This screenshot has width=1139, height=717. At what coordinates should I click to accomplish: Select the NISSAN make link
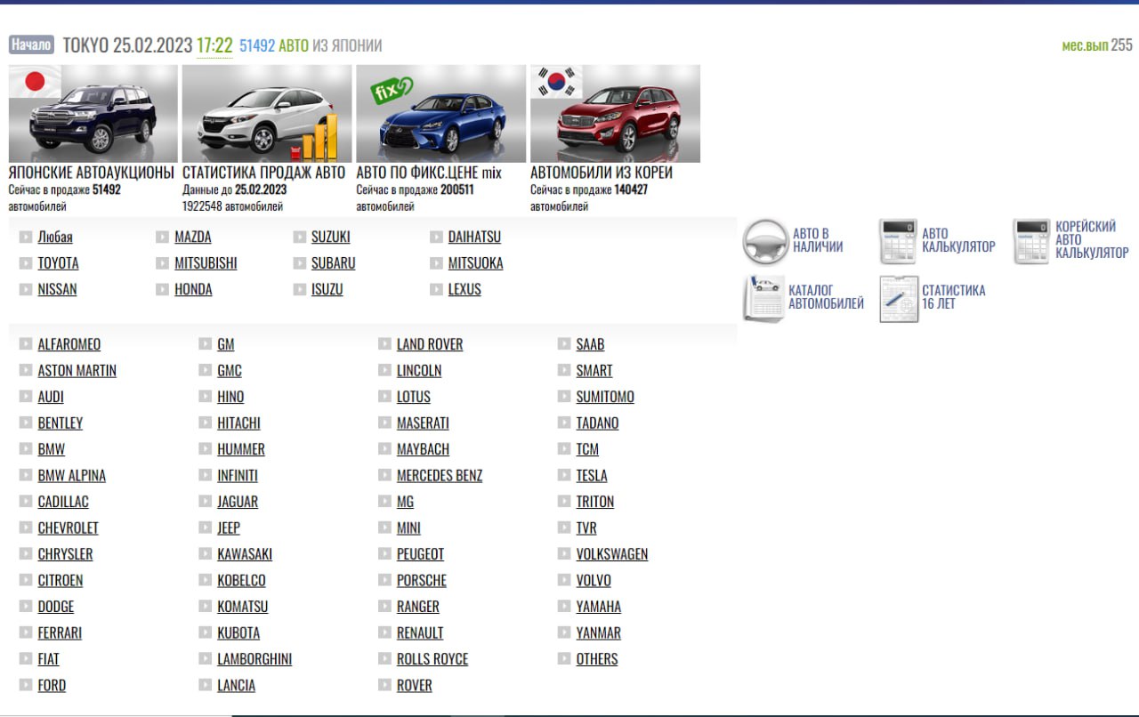click(x=57, y=289)
